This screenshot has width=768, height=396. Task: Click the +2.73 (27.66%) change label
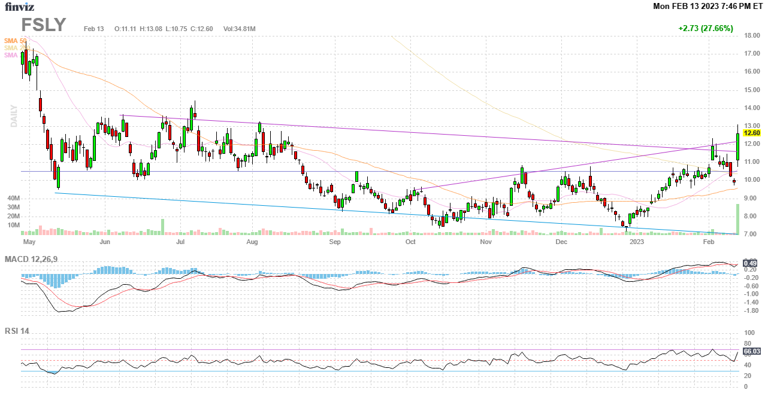[705, 28]
